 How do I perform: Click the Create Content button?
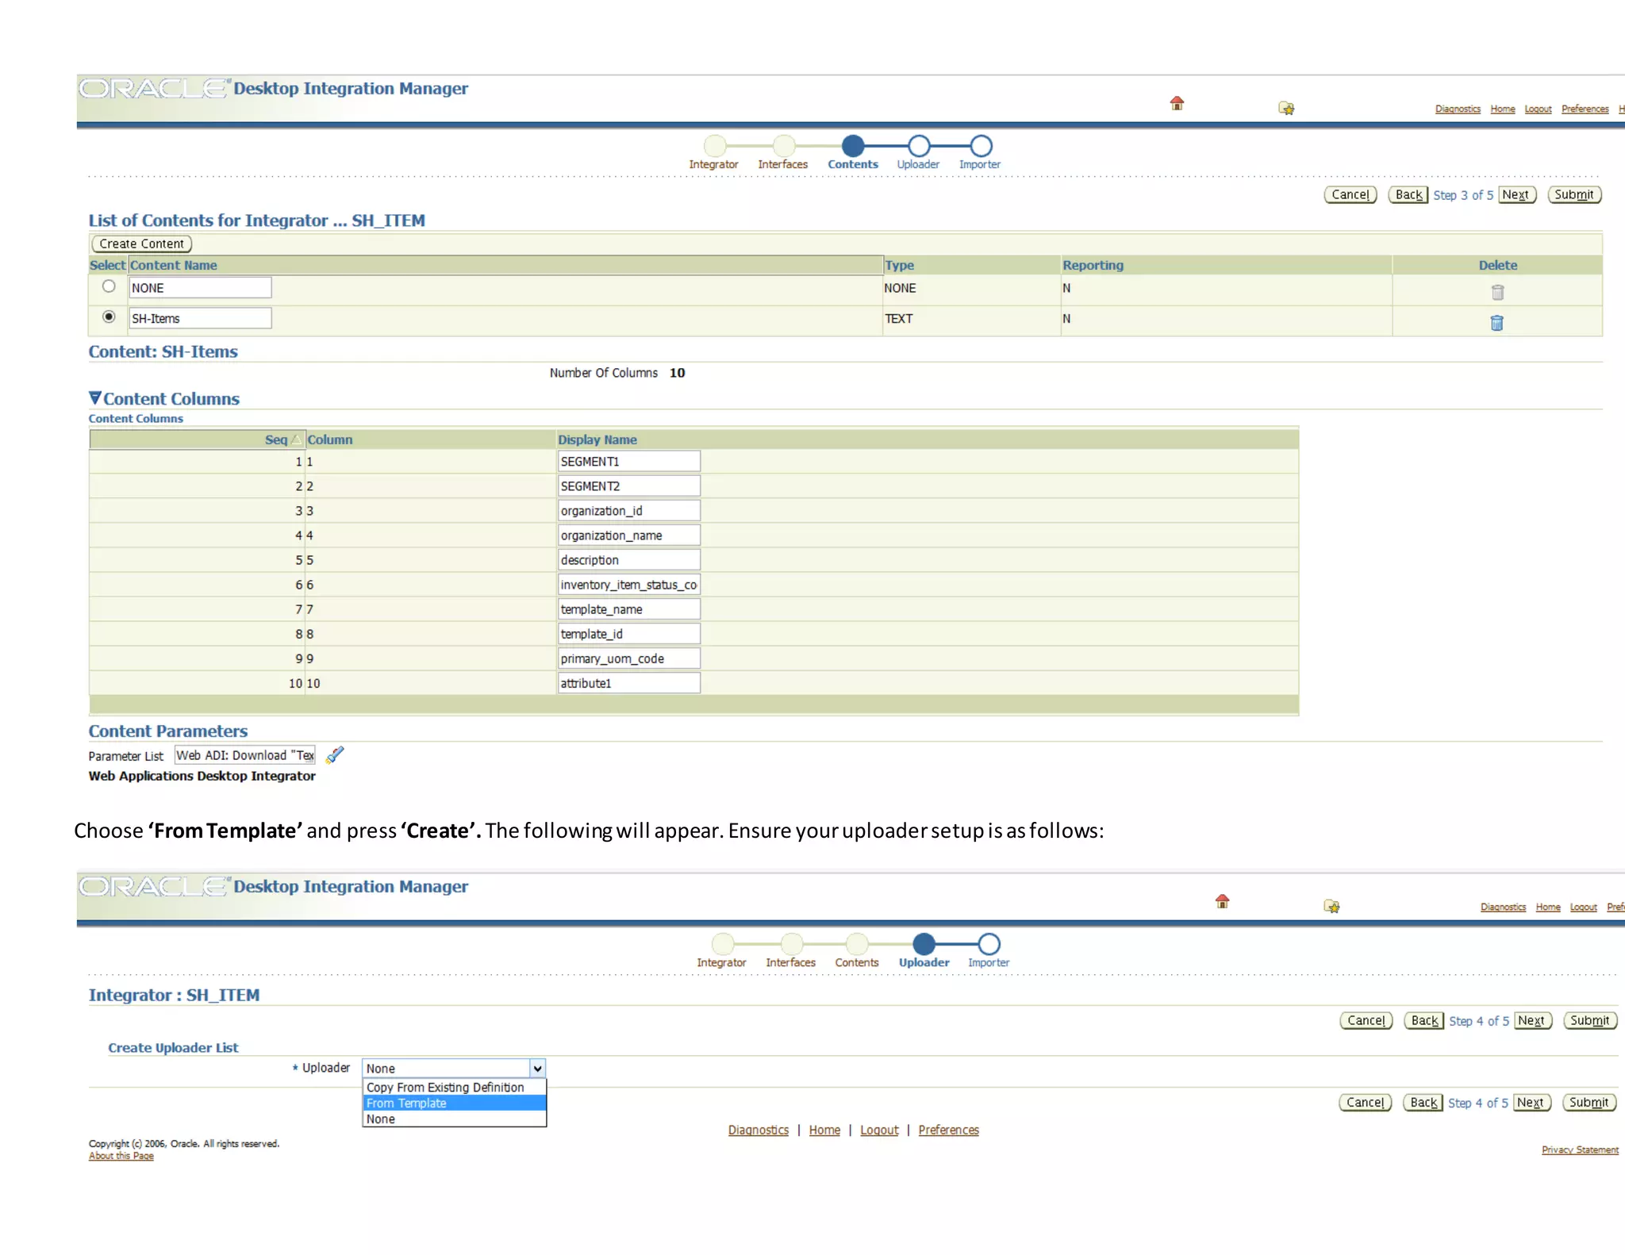click(142, 244)
